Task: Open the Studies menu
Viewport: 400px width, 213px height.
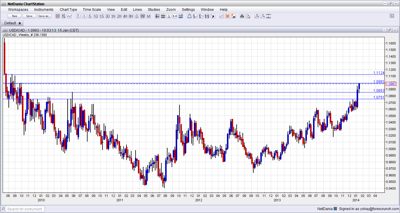Action: coord(154,10)
